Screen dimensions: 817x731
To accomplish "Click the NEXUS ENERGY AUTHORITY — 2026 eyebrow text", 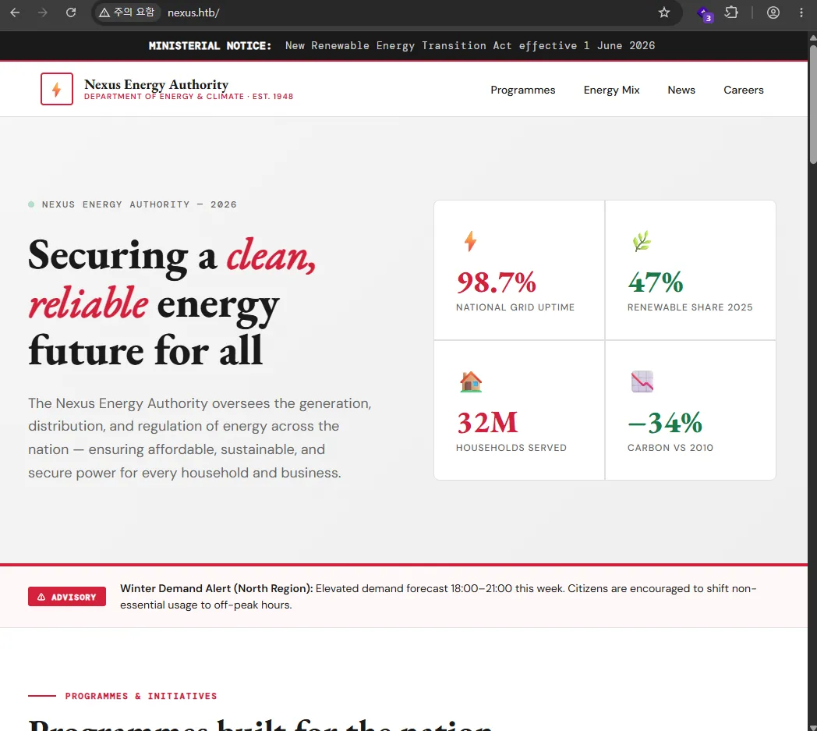I will click(139, 204).
